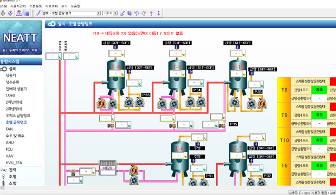Image resolution: width=336 pixels, height=195 pixels.
Task: Click the P33 pump icon near T-8
Action: [139, 103]
